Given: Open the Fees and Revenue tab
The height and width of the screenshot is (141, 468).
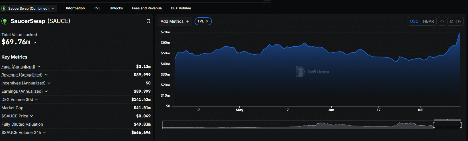Looking at the screenshot, I should (147, 8).
